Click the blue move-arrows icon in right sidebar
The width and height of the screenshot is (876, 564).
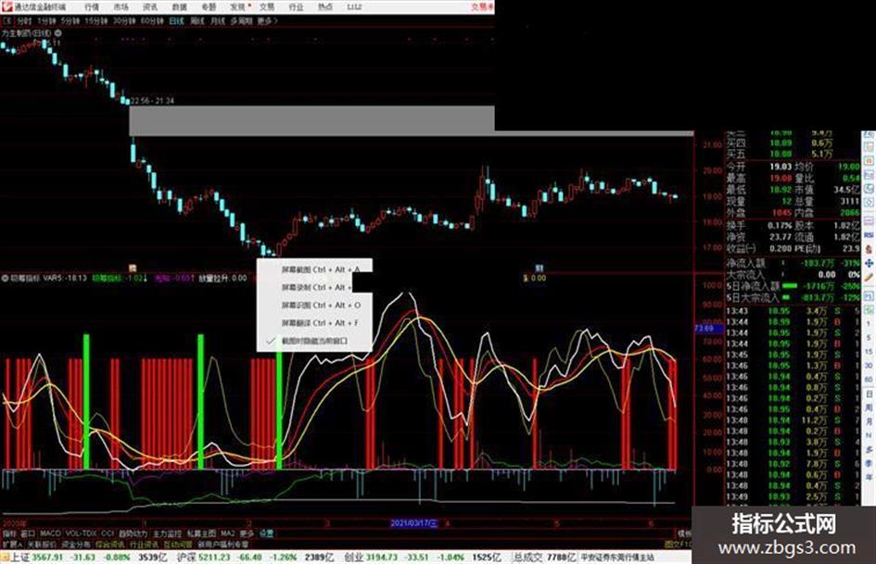[869, 263]
